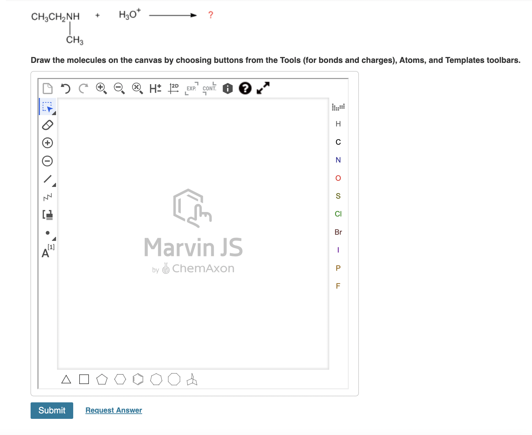Screen dimensions: 532x435
Task: Pick the fluorine atom F
Action: point(338,286)
